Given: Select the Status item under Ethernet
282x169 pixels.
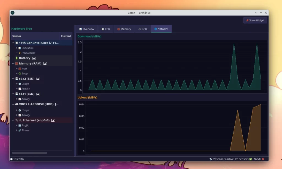Looking at the screenshot, I should point(25,130).
